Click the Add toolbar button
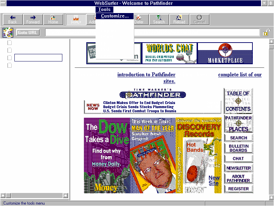 pos(91,20)
